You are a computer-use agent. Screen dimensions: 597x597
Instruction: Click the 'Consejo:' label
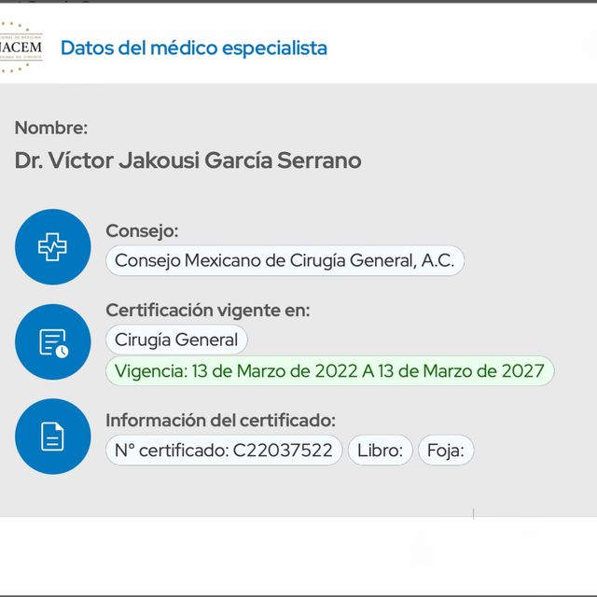tap(142, 230)
